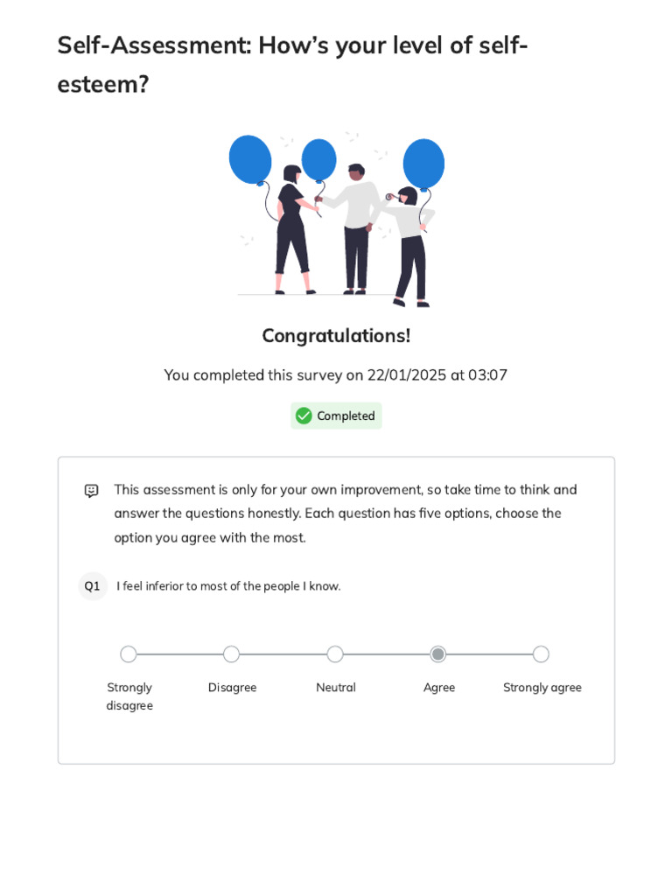This screenshot has height=896, width=672.
Task: Click the 'Completed' status text
Action: 346,416
